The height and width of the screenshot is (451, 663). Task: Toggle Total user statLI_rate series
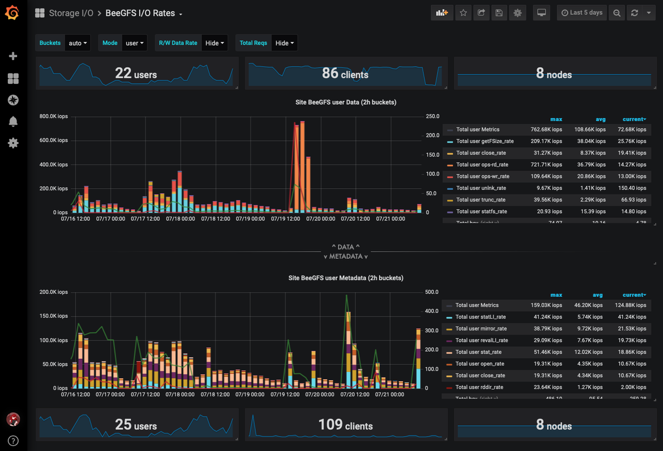[x=481, y=317]
